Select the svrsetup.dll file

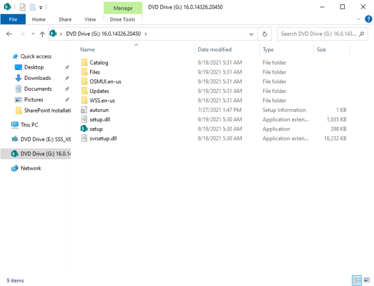click(x=103, y=138)
